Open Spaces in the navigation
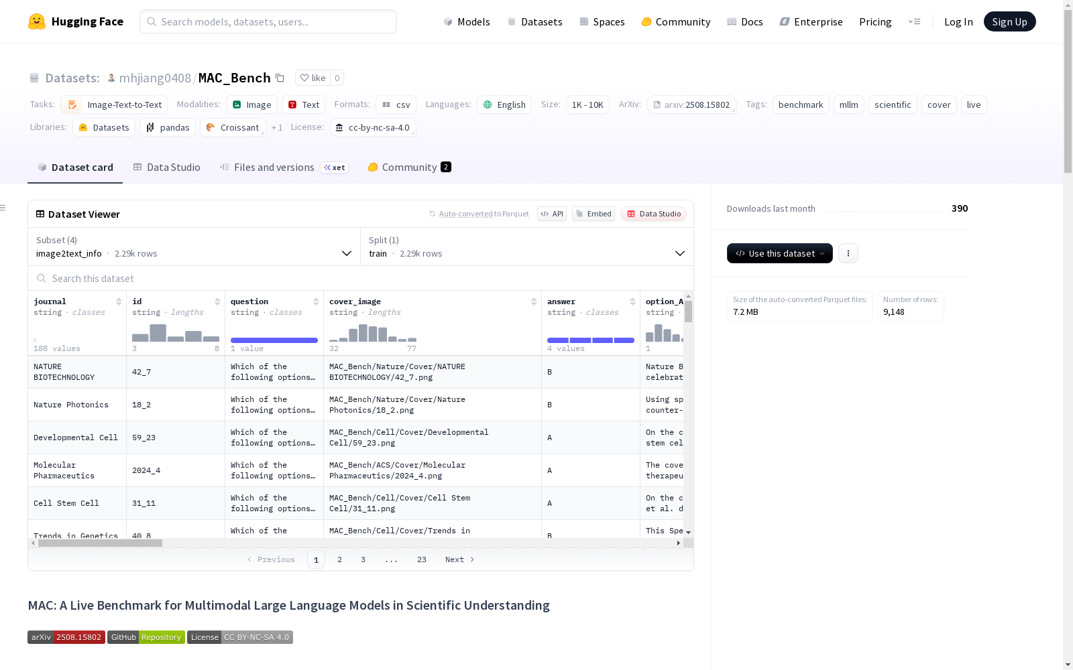 [602, 21]
